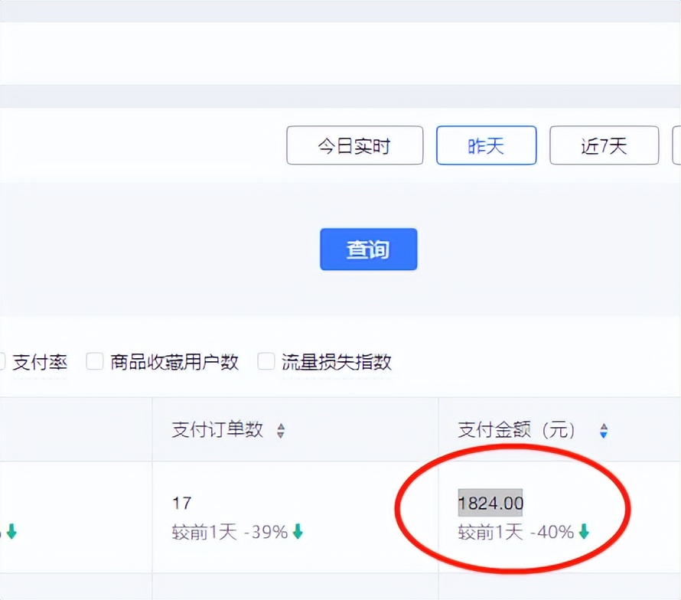Reselect the 昨天 date filter
681x600 pixels.
click(x=486, y=145)
